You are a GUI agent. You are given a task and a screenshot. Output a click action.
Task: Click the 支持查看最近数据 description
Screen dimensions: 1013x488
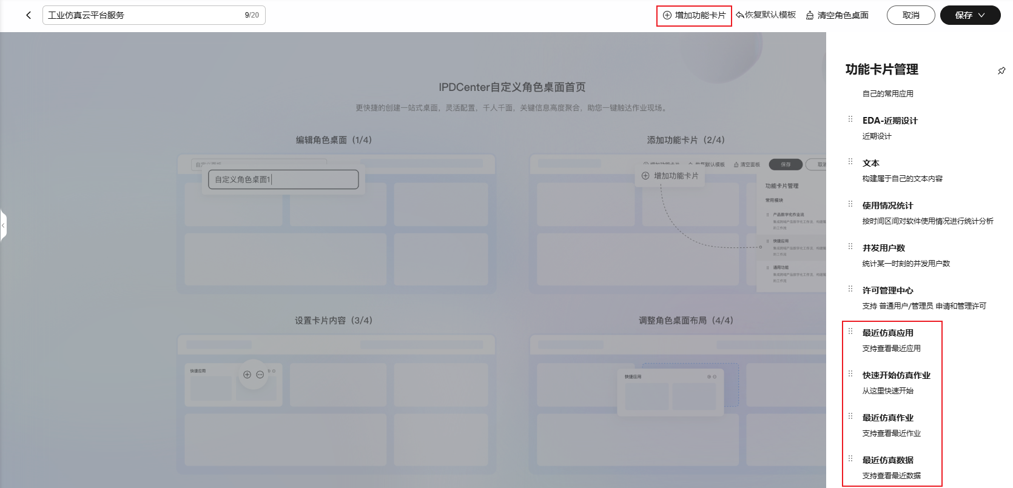[891, 476]
